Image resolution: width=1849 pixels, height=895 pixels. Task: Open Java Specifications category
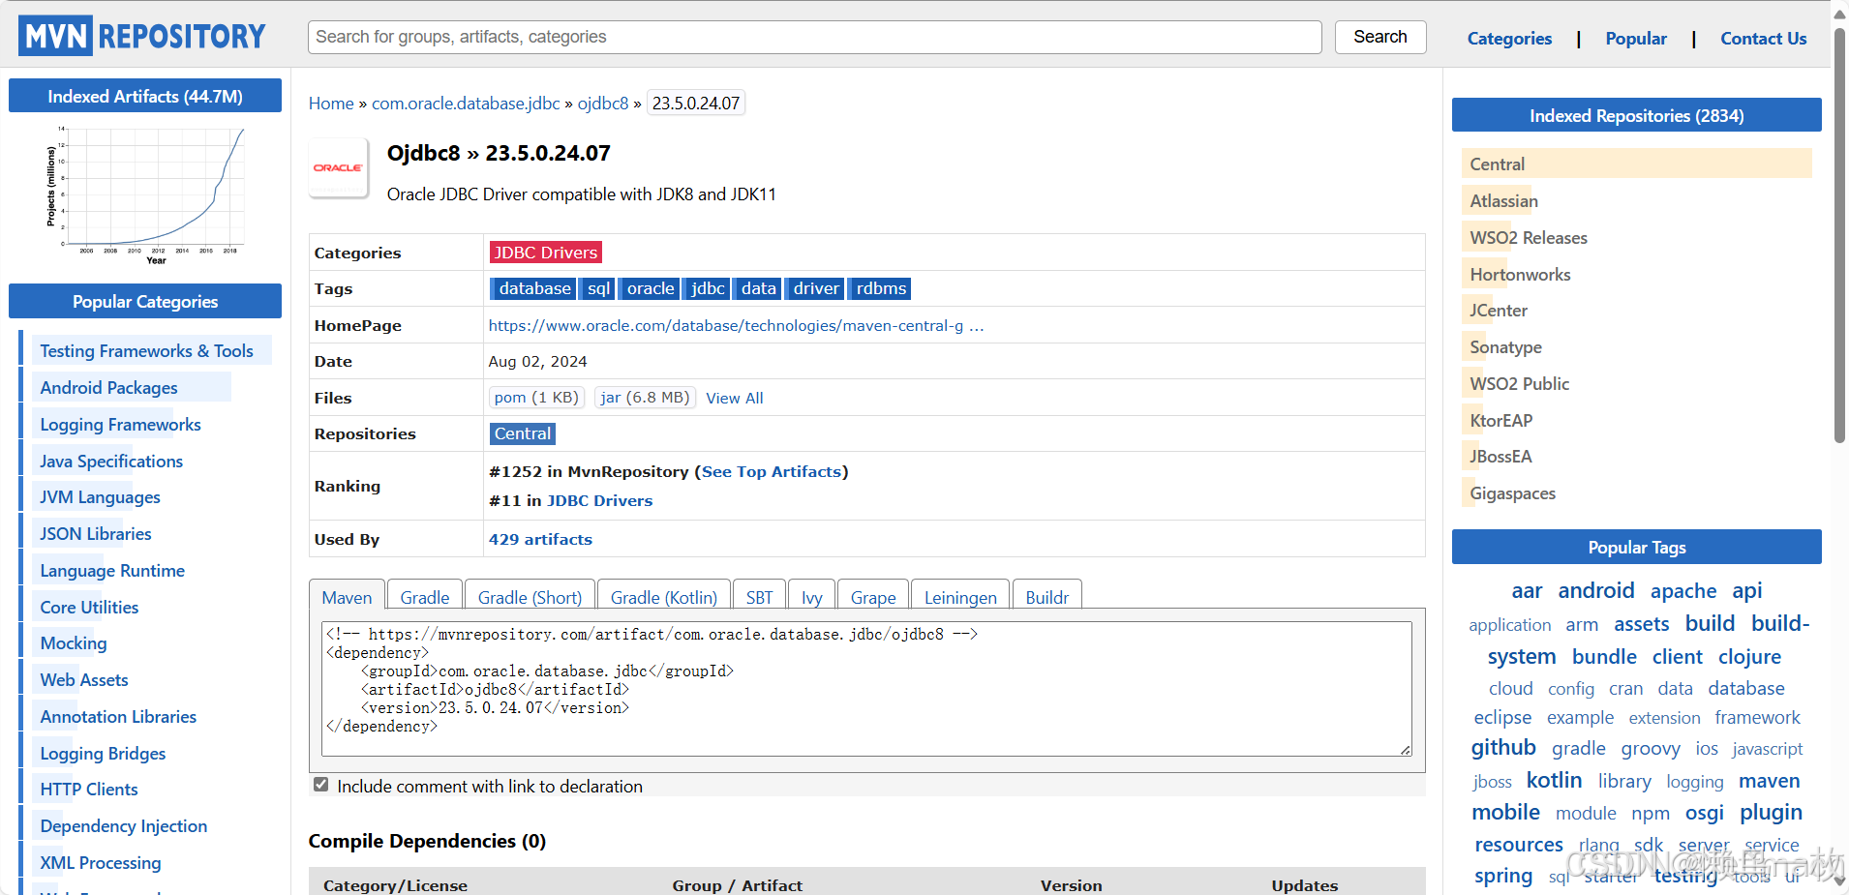pyautogui.click(x=111, y=462)
